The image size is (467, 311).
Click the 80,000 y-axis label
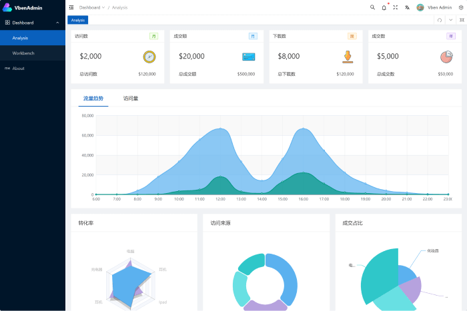pos(87,116)
